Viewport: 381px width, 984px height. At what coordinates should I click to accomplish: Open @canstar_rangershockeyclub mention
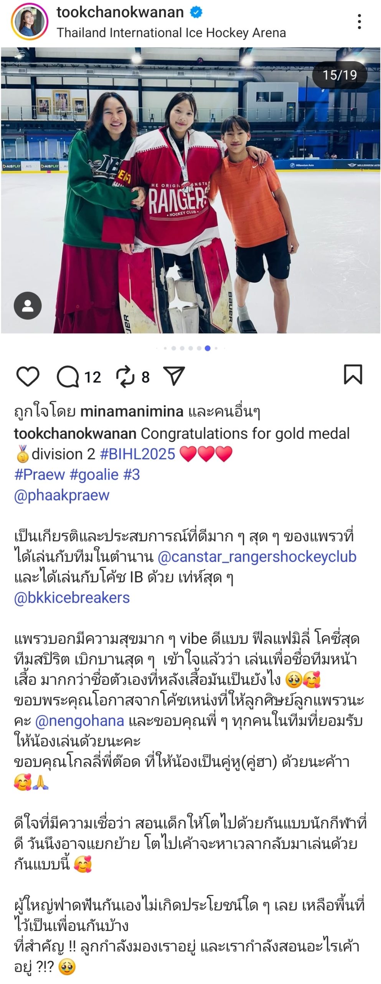coord(257,557)
